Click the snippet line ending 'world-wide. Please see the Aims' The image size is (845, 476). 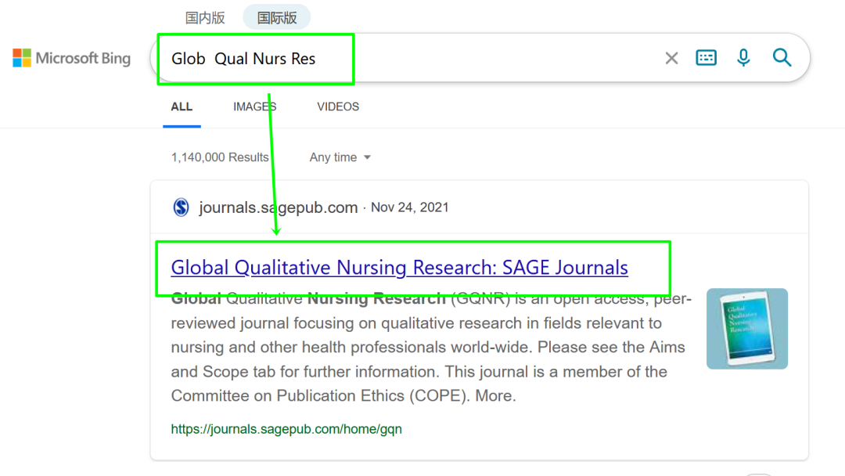(x=428, y=347)
